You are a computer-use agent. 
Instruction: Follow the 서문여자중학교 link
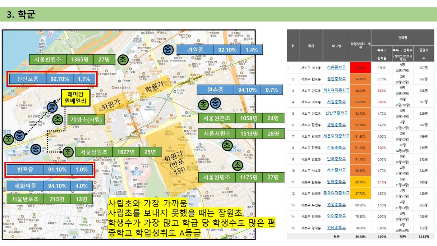[x=336, y=136]
